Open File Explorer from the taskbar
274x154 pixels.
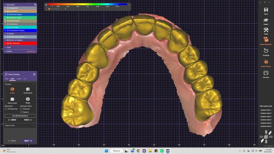pos(150,151)
